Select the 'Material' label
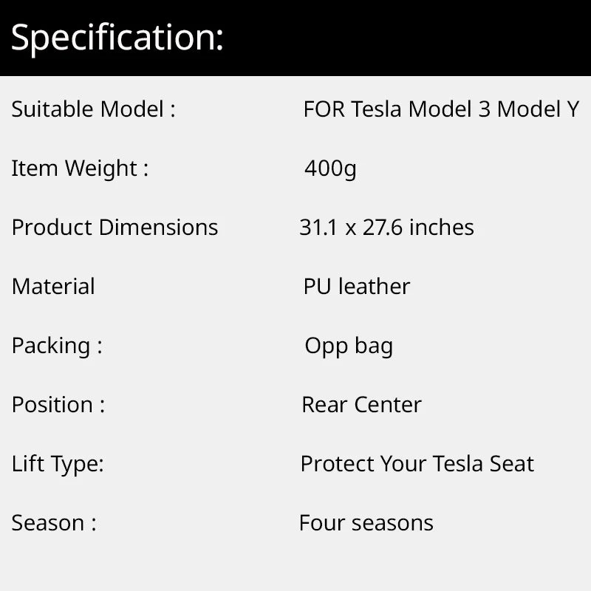 (53, 287)
